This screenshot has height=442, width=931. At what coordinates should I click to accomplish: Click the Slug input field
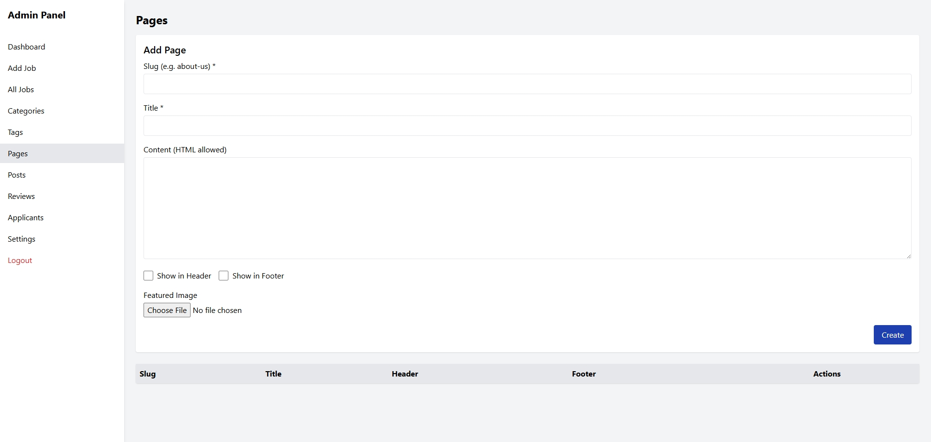(x=527, y=84)
